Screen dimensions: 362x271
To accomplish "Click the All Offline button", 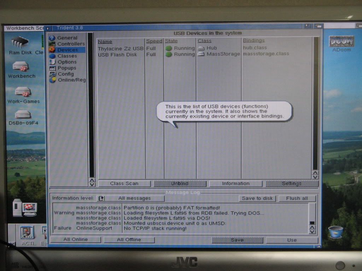I will click(x=129, y=240).
